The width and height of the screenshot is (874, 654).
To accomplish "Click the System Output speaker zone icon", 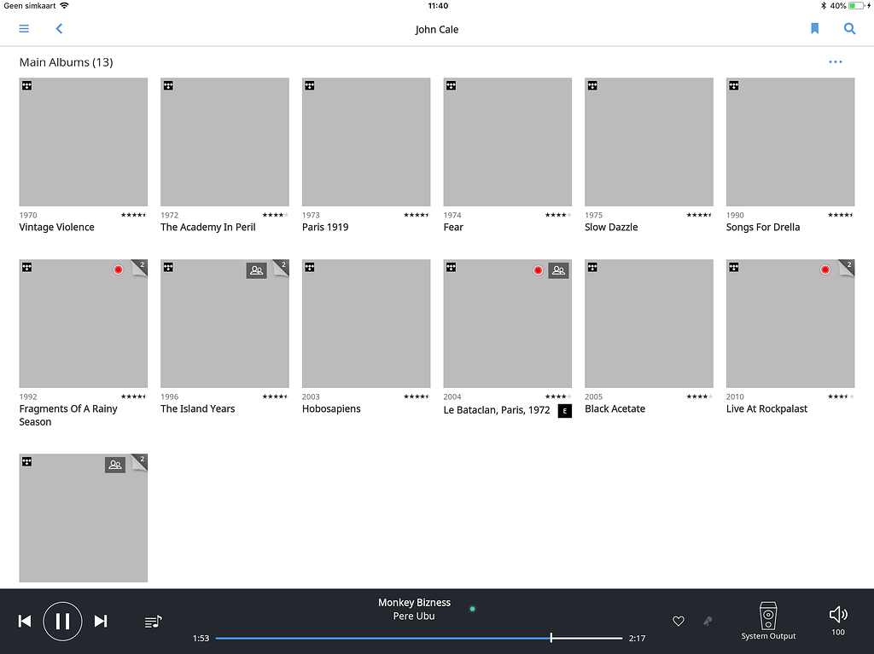I will coord(767,616).
